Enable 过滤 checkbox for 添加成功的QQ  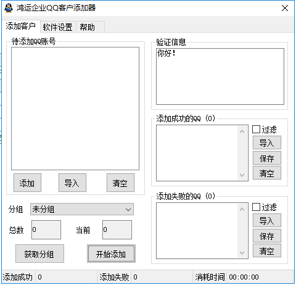pyautogui.click(x=256, y=130)
